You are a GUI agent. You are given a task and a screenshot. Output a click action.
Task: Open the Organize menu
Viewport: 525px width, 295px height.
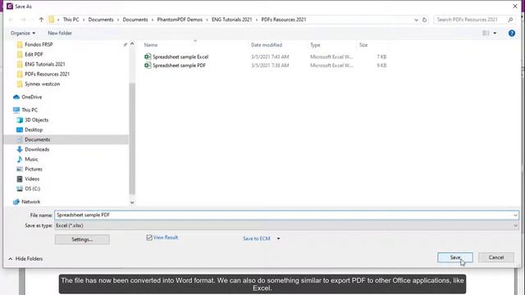tap(23, 33)
